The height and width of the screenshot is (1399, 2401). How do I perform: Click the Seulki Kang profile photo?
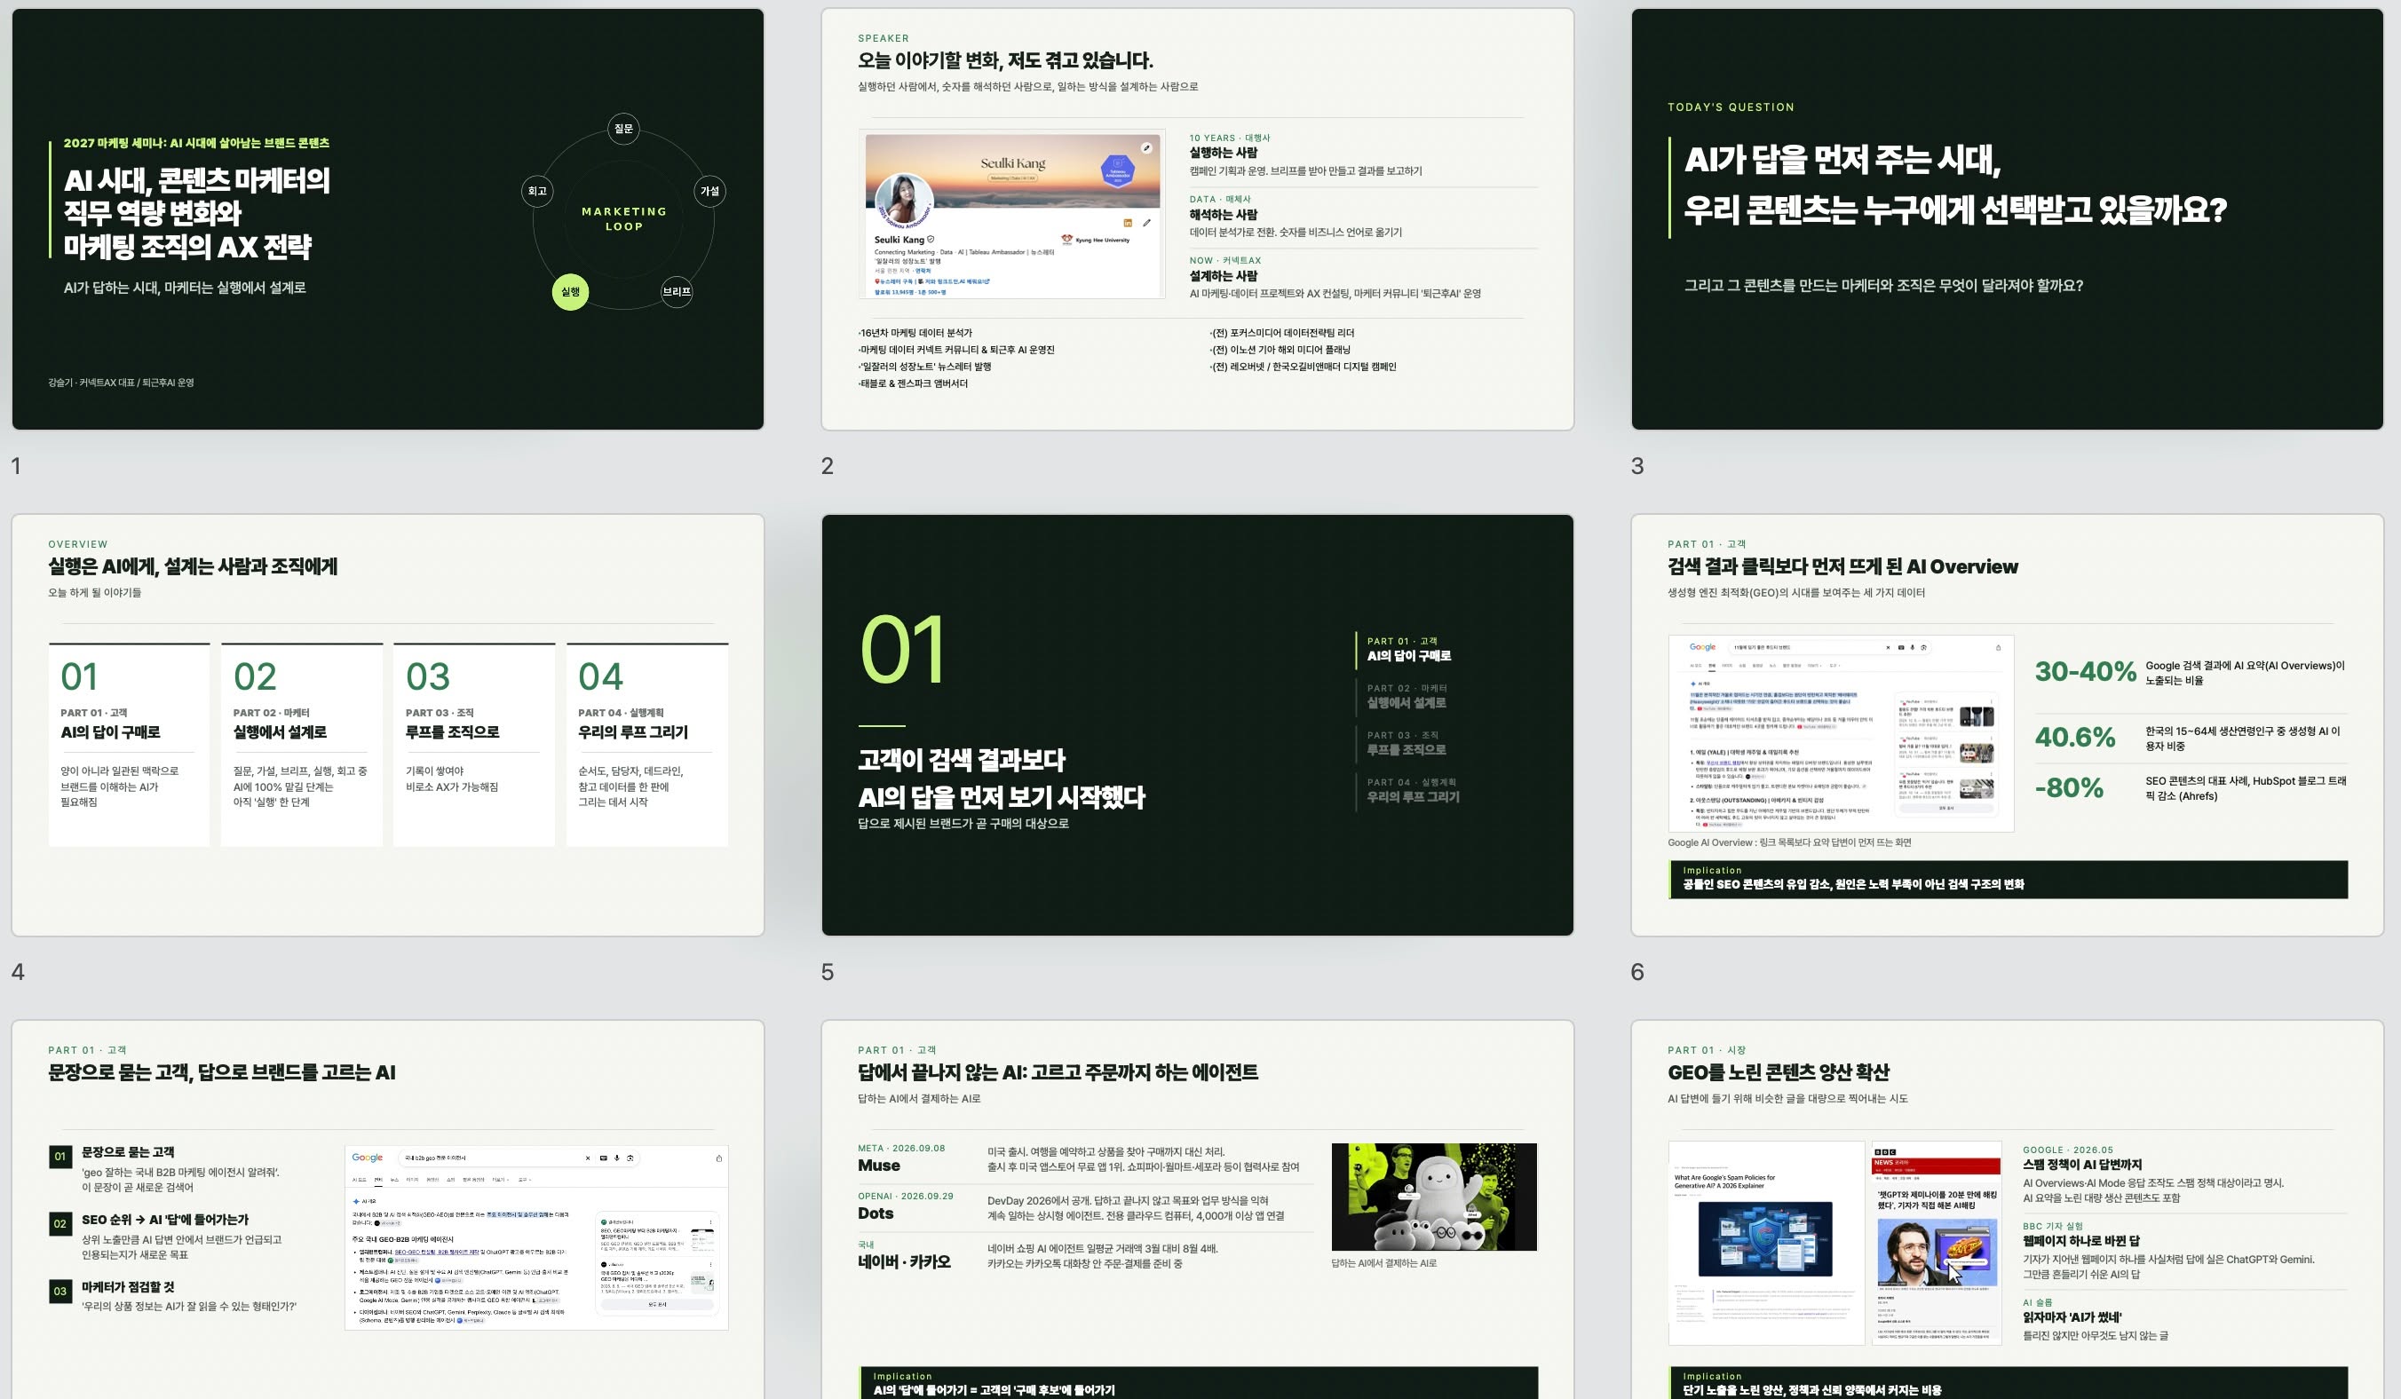tap(904, 201)
